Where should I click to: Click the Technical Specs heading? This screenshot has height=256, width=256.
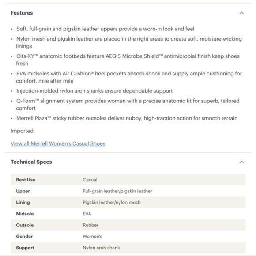tap(31, 162)
